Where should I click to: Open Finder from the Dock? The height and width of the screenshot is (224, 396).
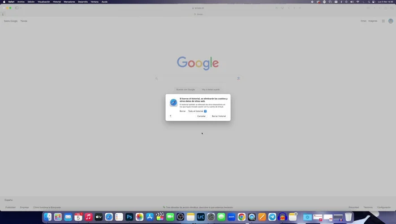coord(48,217)
